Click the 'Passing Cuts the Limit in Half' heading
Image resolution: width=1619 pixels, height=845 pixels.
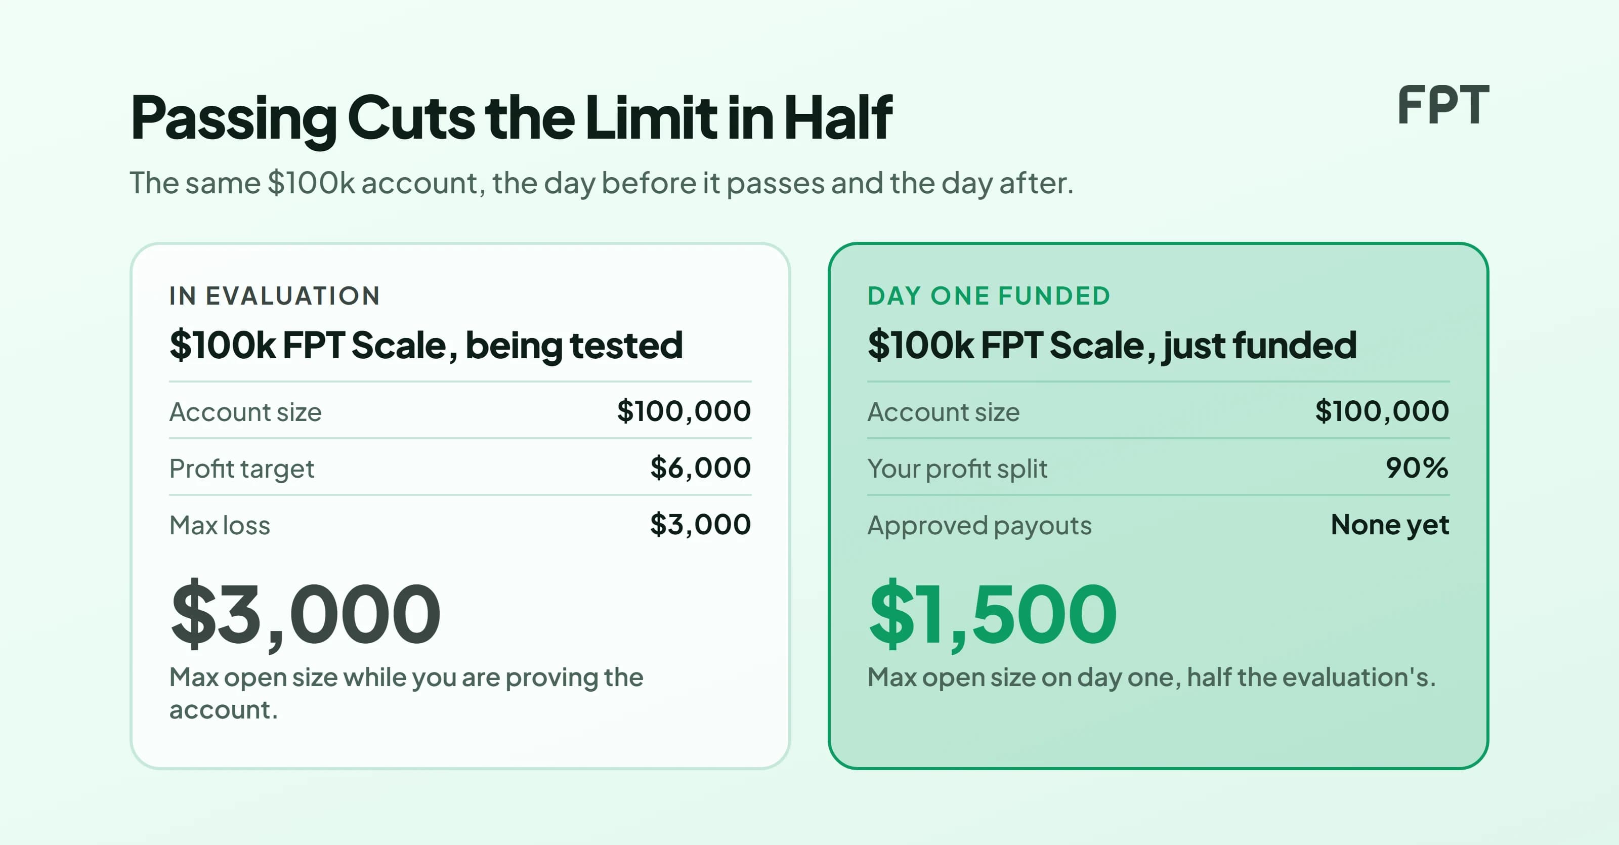click(x=511, y=119)
